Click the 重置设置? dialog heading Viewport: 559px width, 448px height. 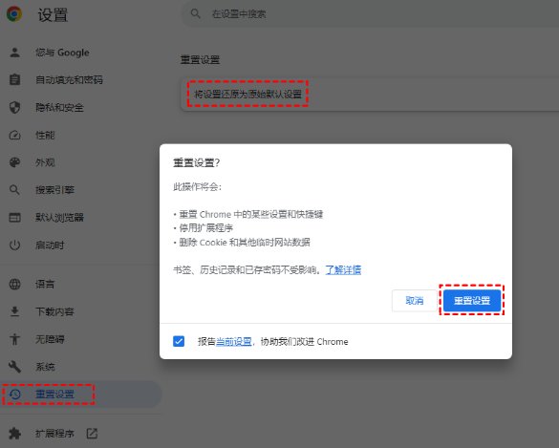pos(197,163)
